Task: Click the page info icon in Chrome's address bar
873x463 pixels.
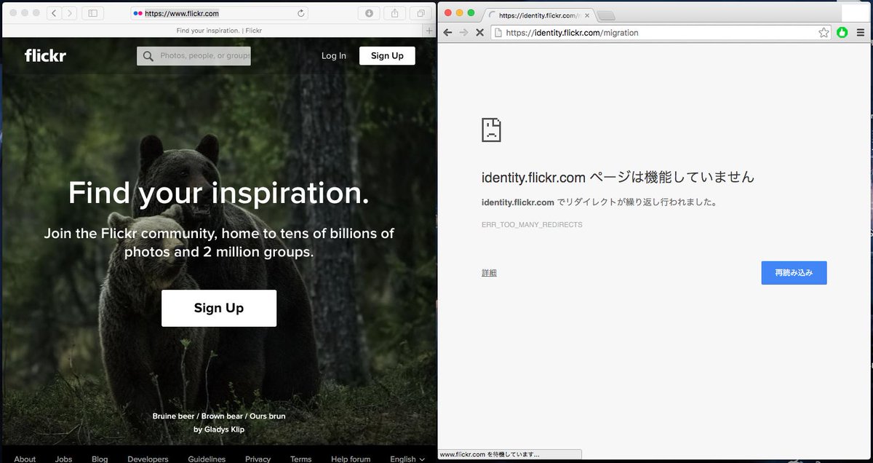Action: pos(498,33)
